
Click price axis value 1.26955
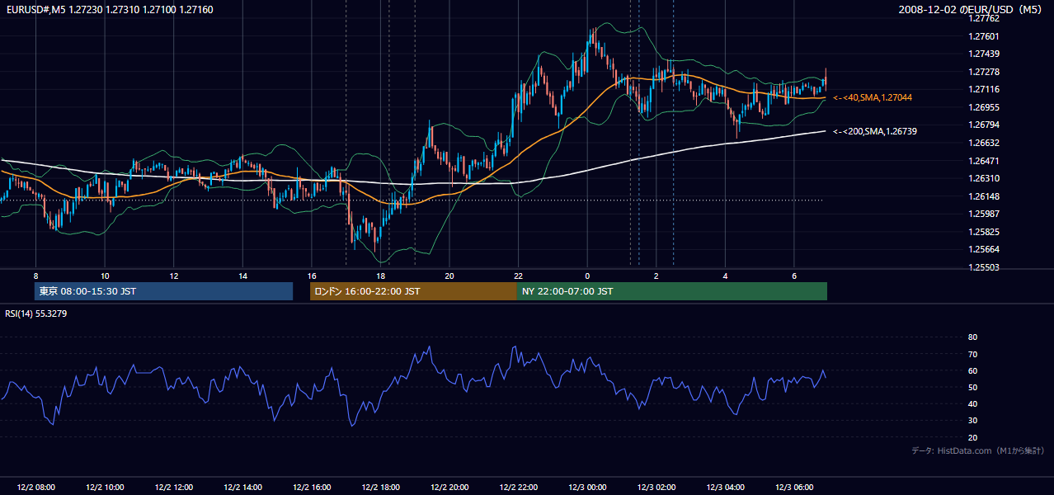point(985,107)
